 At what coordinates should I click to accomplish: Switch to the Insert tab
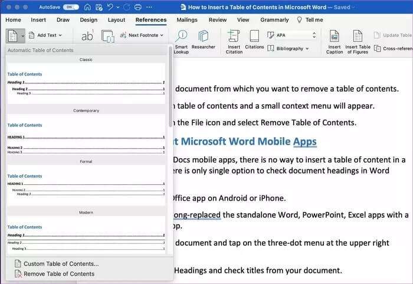pos(38,19)
